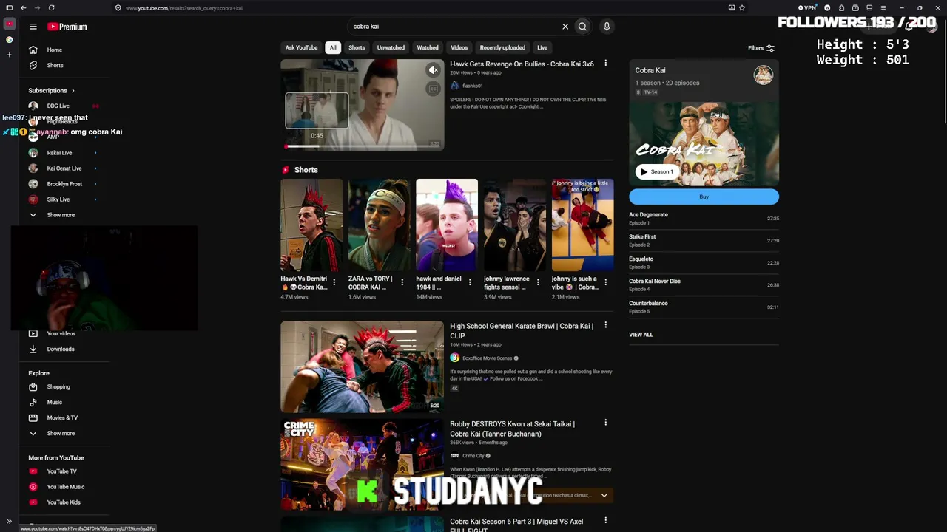Go back with the browser back arrow

point(23,7)
